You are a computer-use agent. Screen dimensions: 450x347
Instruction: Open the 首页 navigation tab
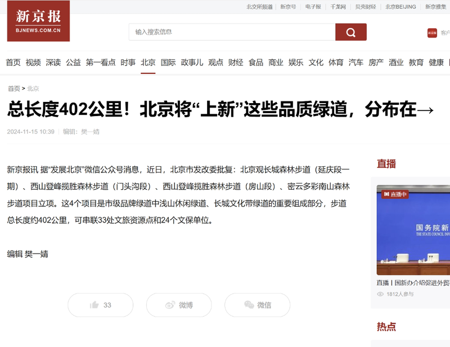pos(13,63)
